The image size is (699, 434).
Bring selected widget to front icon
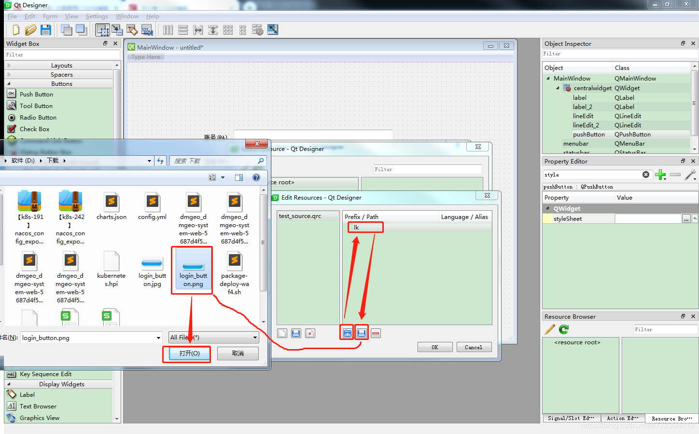pyautogui.click(x=81, y=30)
